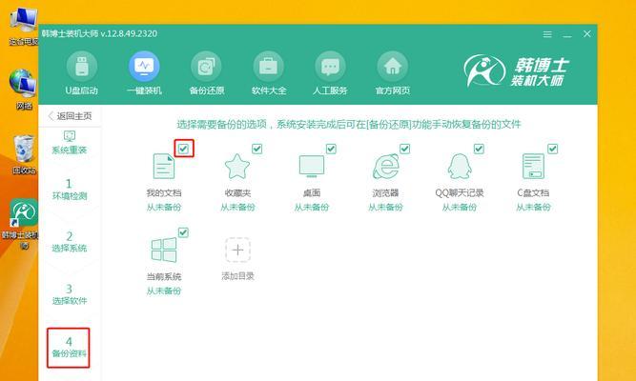Open the 软件大全 briefcase icon
636x381 pixels.
(x=268, y=67)
